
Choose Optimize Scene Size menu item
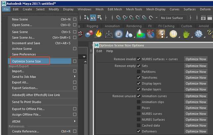coord(39,61)
